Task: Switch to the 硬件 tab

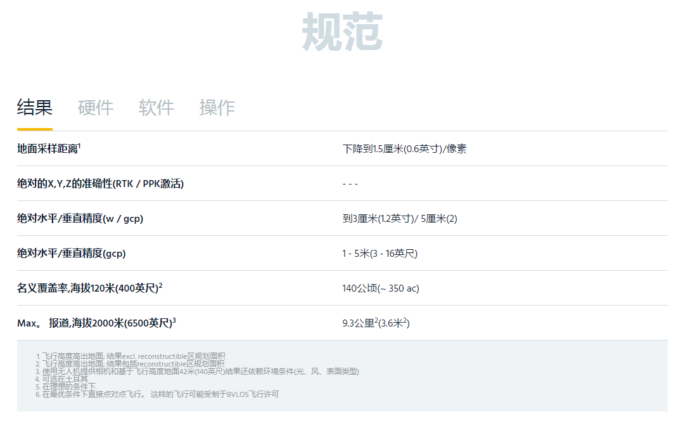Action: 95,108
